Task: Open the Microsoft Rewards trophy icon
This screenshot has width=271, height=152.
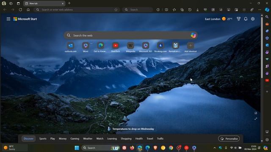Action: 238,19
